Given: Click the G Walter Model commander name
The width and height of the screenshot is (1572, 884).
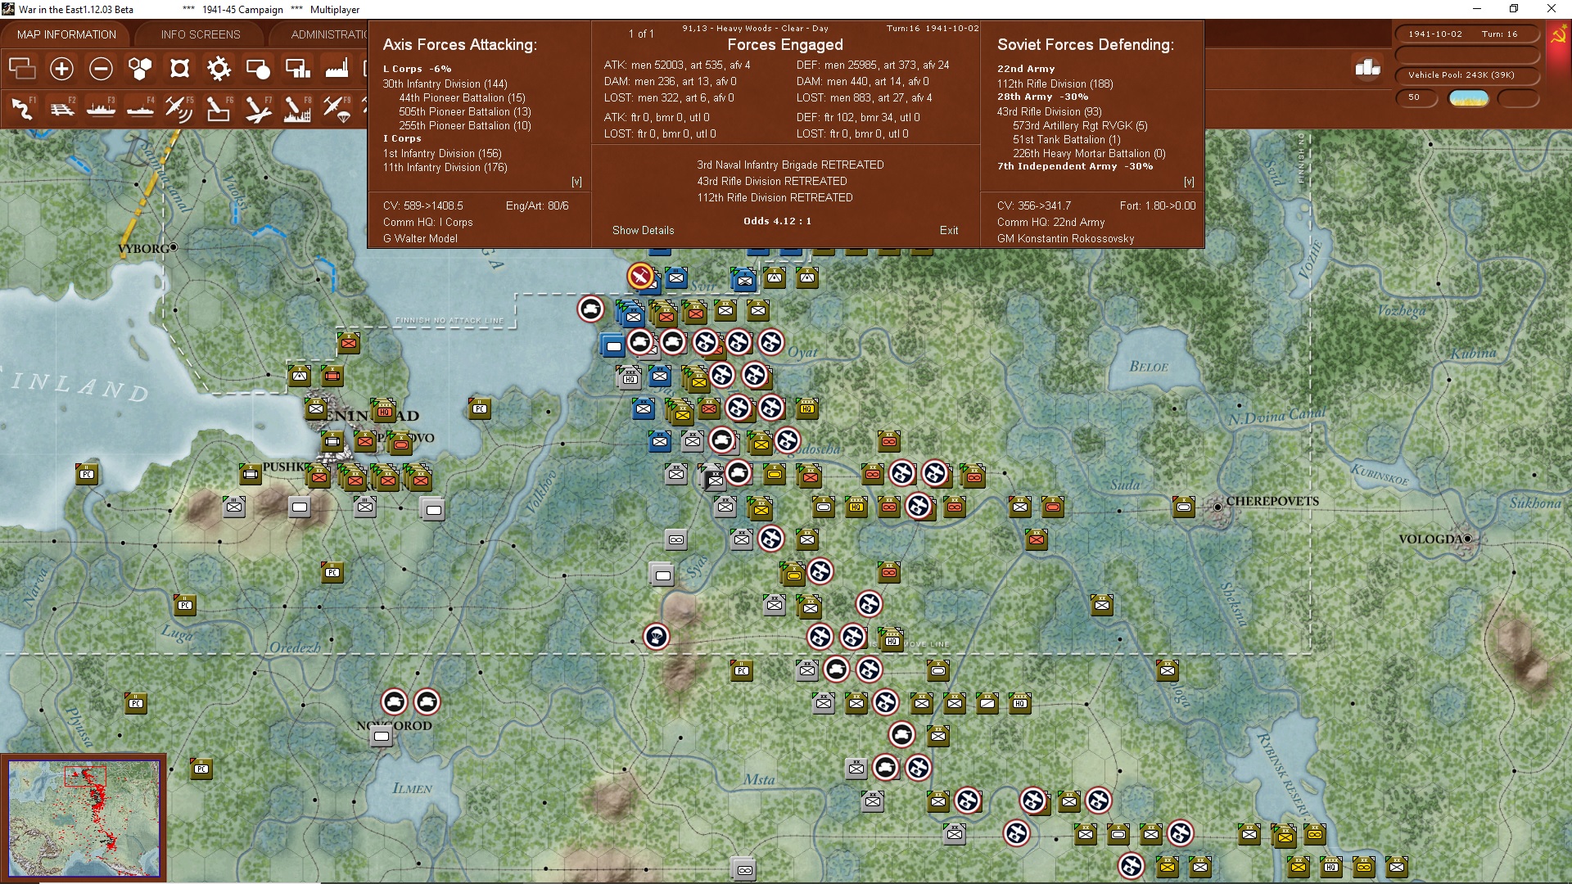Looking at the screenshot, I should [x=420, y=238].
